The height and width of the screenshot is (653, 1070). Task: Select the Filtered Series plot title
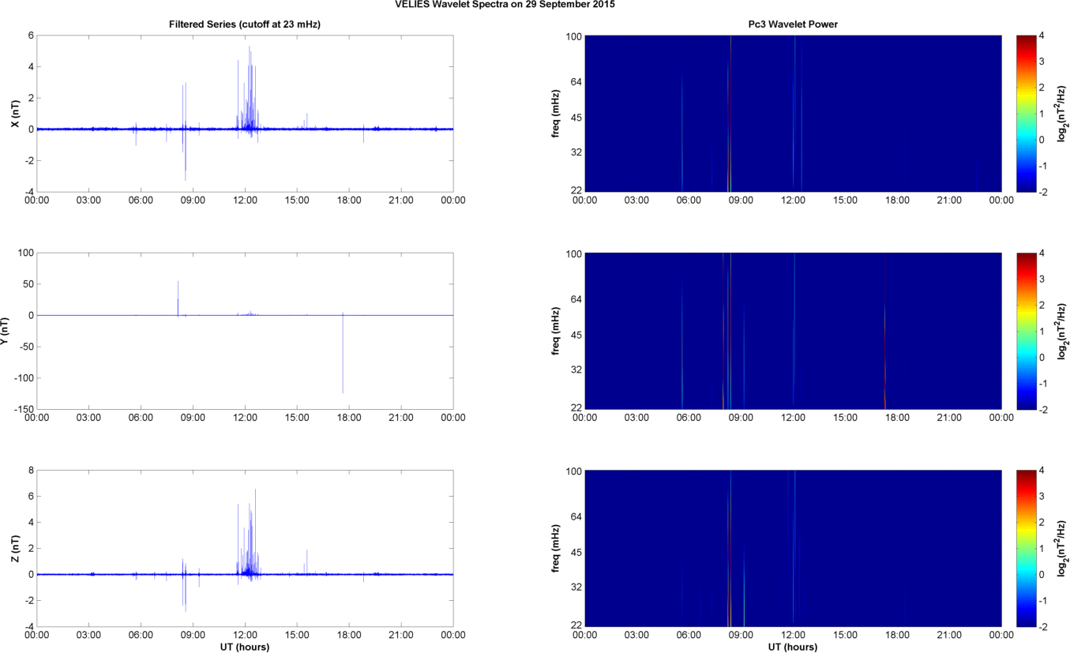[x=245, y=24]
